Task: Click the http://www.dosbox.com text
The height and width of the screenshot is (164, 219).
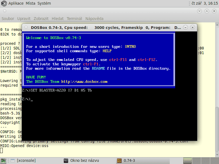Action: click(x=84, y=81)
